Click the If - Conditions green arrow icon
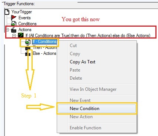The width and height of the screenshot is (158, 136). tap(28, 42)
